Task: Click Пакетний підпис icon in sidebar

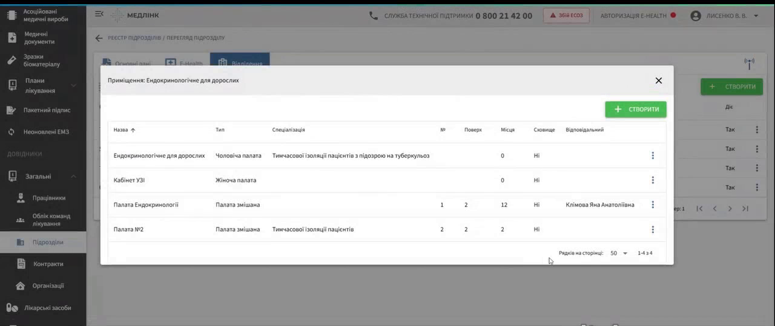Action: [x=12, y=110]
